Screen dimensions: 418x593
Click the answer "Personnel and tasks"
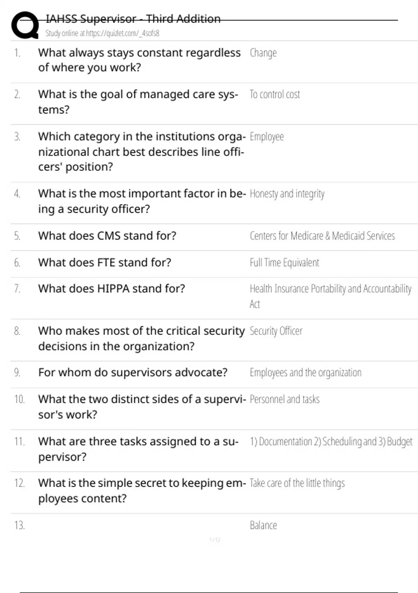[285, 399]
